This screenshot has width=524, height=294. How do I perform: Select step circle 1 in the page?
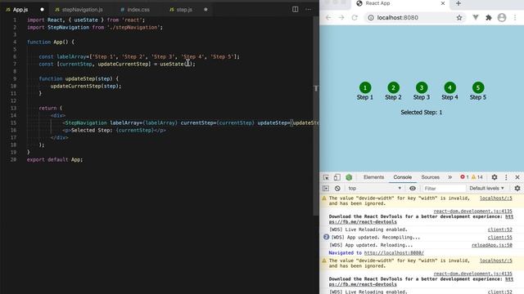tap(365, 87)
